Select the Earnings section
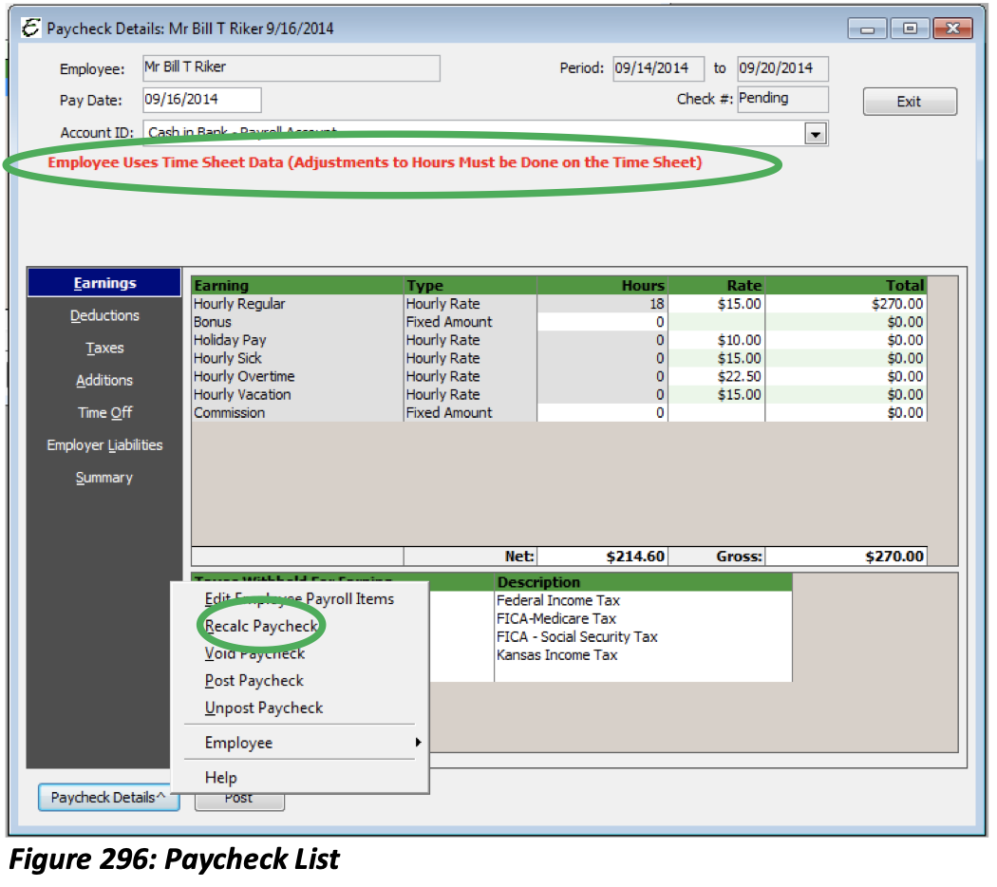This screenshot has height=887, width=997. [x=104, y=282]
